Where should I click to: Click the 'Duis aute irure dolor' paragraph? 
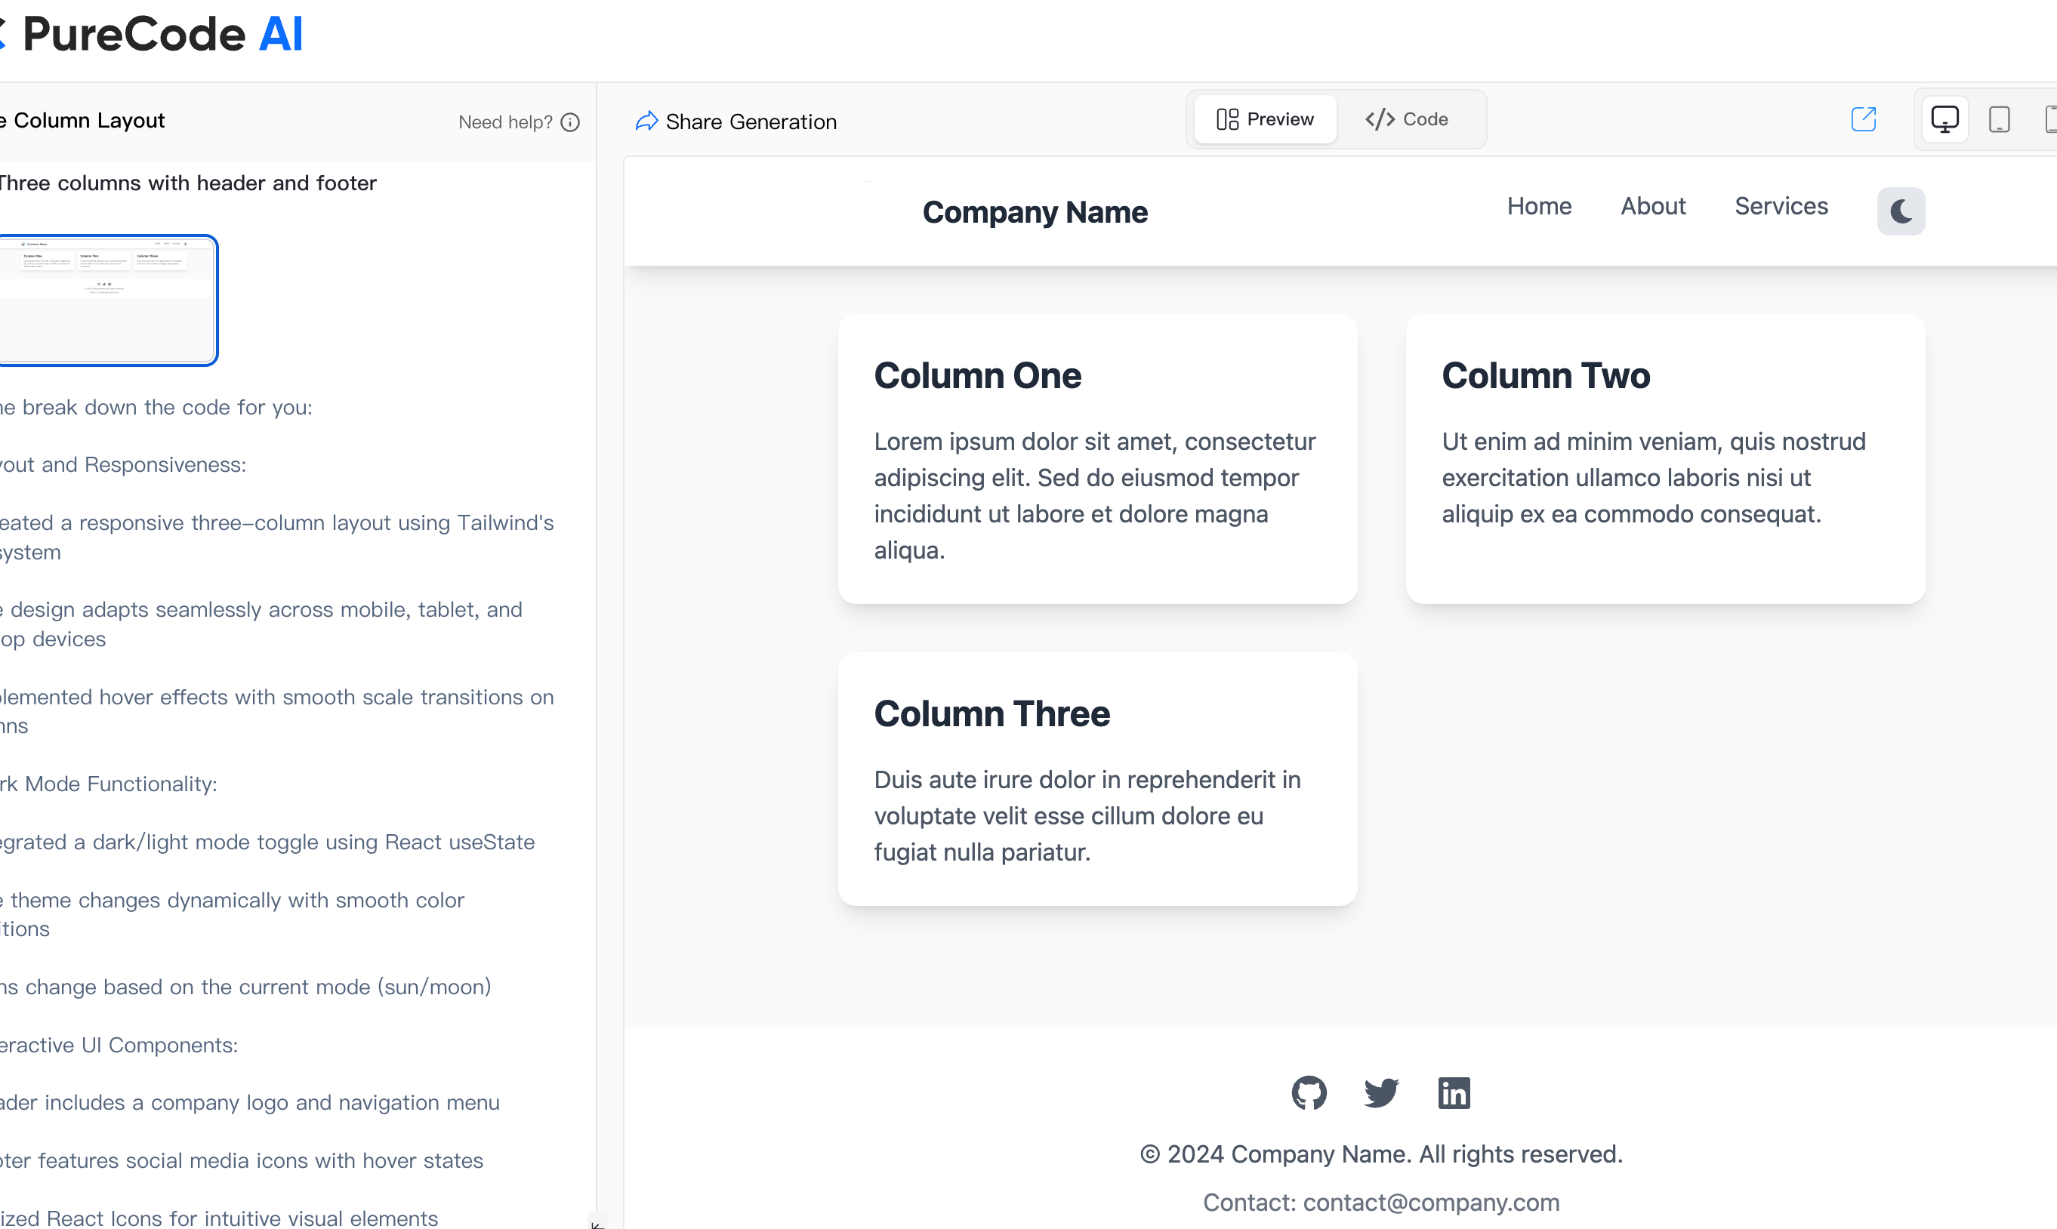click(1087, 816)
